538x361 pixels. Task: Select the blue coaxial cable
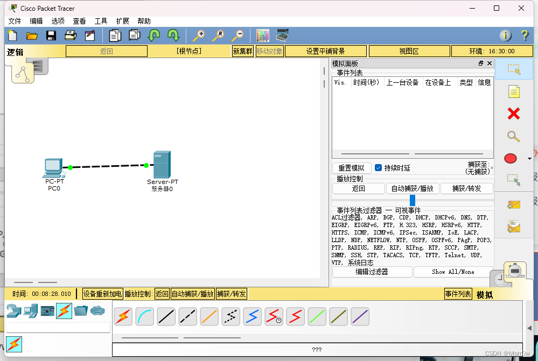(x=253, y=316)
